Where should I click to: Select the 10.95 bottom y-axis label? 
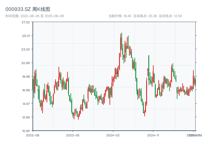26,131
